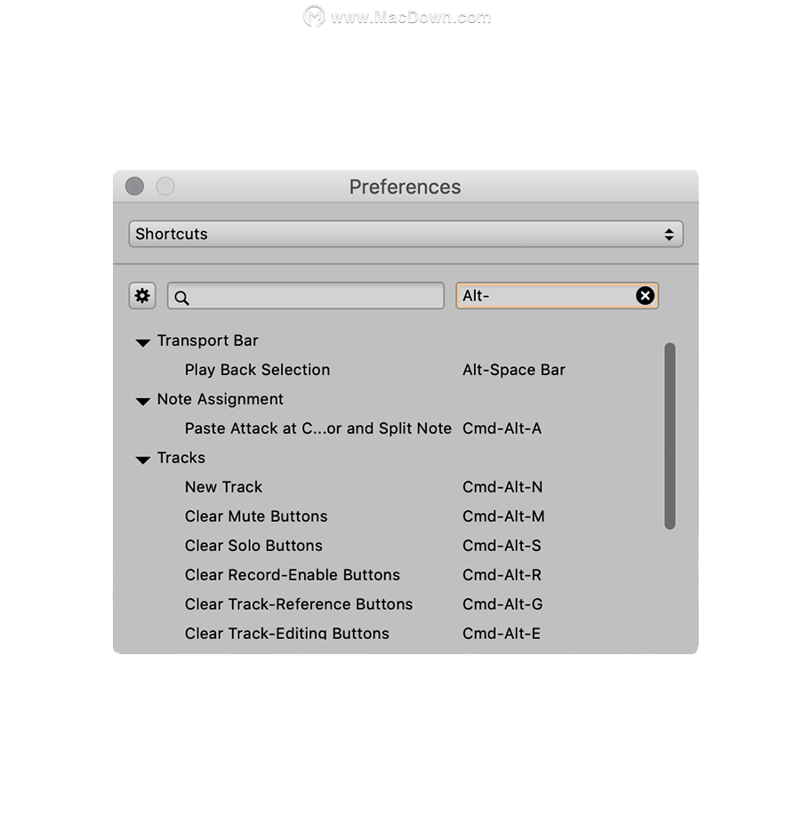Click the Alt-Space Bar shortcut assignment
This screenshot has height=840, width=794.
(x=514, y=370)
